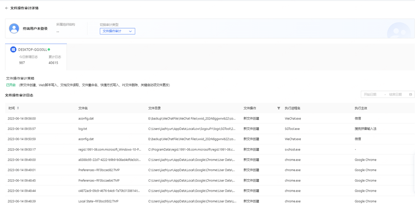Select the log.txt file name
This screenshot has height=206, width=415.
(83, 129)
